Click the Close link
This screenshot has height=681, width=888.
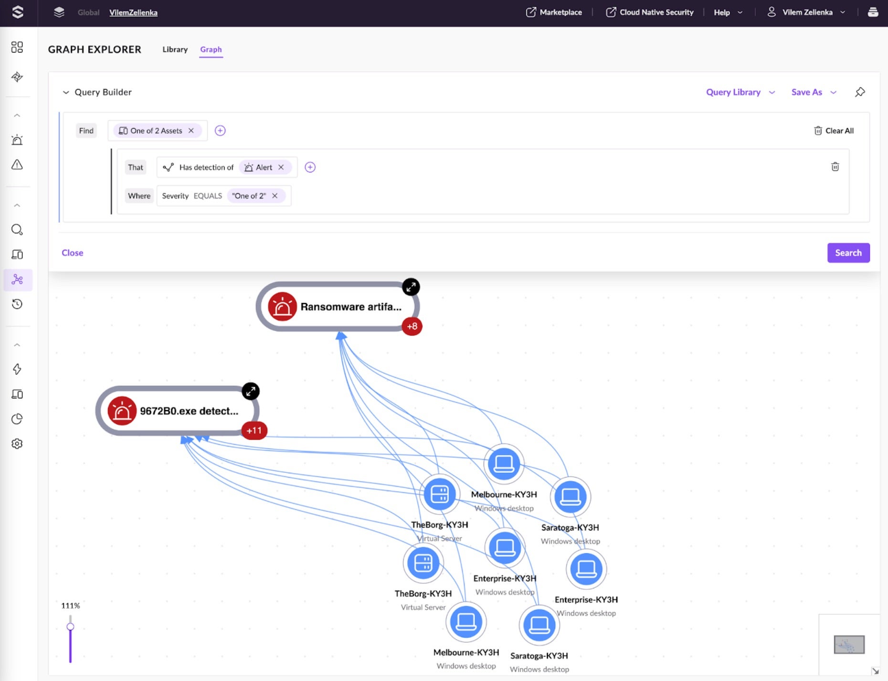click(73, 253)
